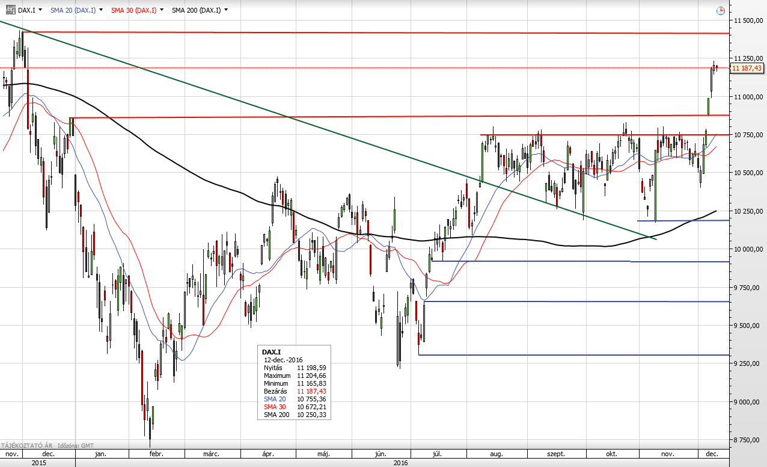Click the 2016 year label

click(401, 463)
